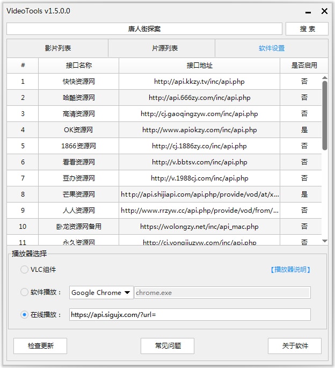Click the www.rrzyw.cc interface address
The width and height of the screenshot is (335, 368).
[200, 210]
